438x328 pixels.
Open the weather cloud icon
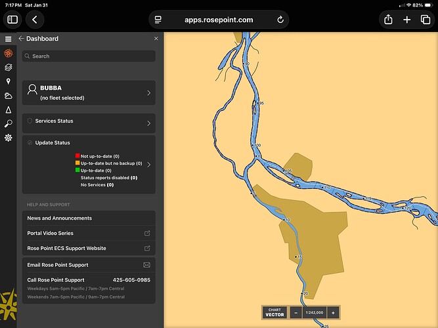8,96
